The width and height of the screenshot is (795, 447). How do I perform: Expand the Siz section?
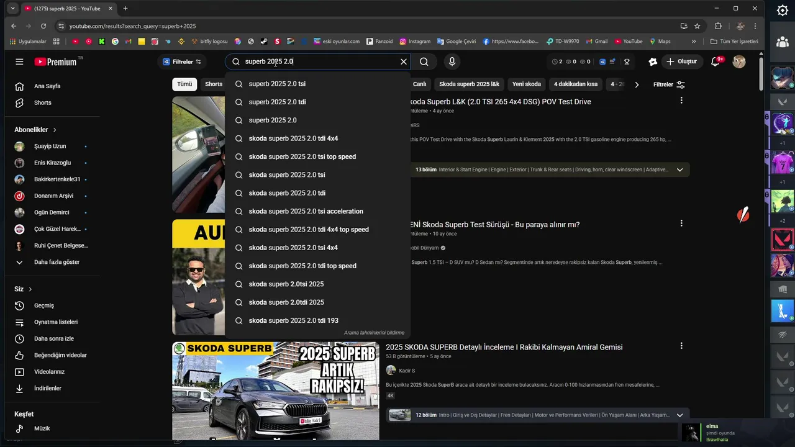point(23,289)
